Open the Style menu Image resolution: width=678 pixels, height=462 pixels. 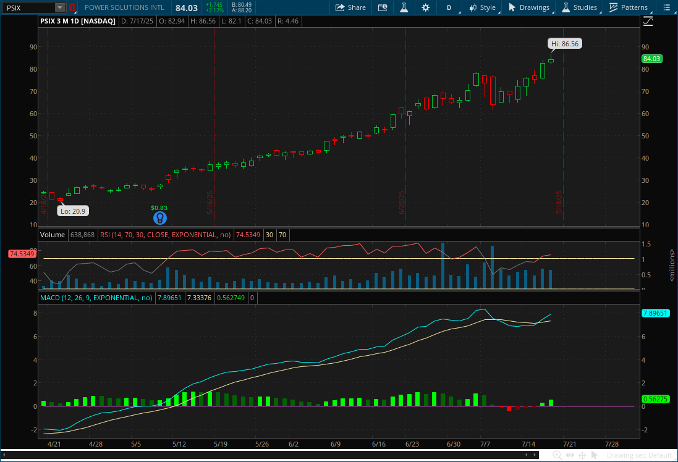(x=483, y=7)
